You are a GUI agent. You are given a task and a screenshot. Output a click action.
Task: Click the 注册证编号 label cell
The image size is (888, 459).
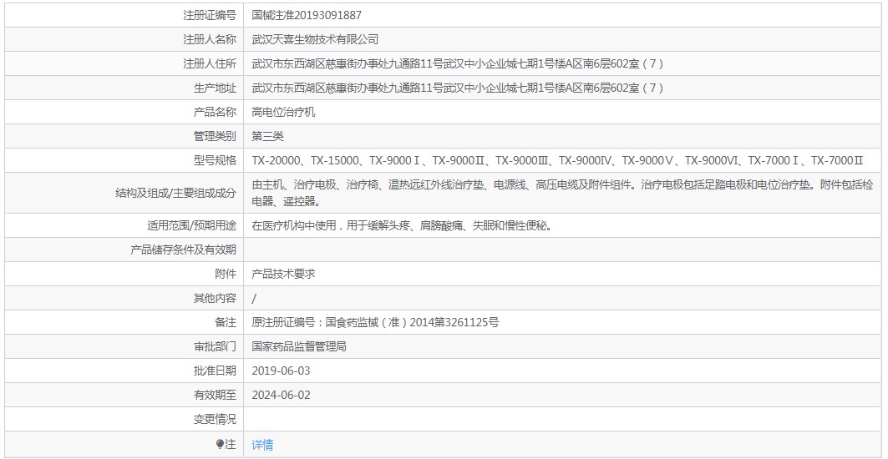210,15
